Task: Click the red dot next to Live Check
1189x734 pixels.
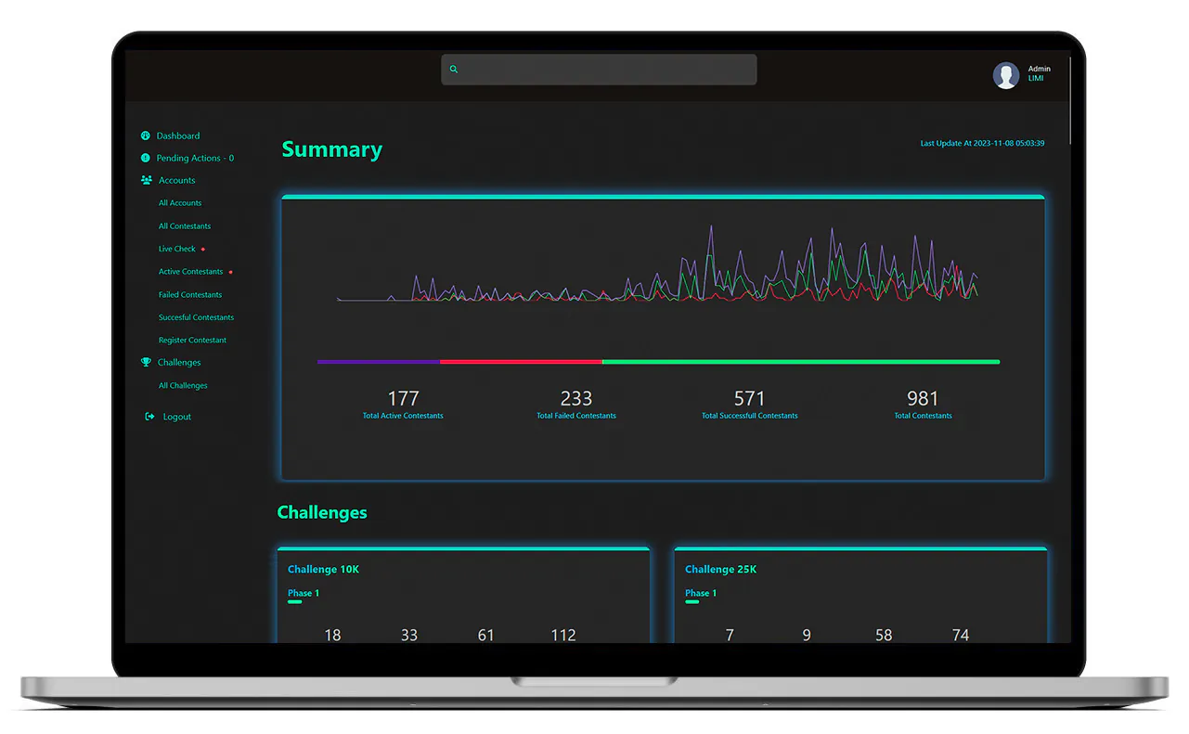Action: tap(203, 249)
